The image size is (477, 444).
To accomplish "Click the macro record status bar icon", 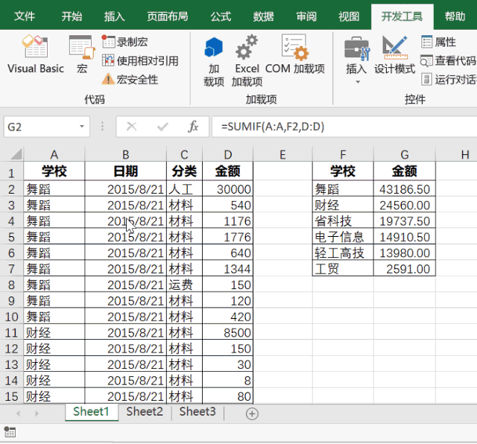I will pos(10,432).
